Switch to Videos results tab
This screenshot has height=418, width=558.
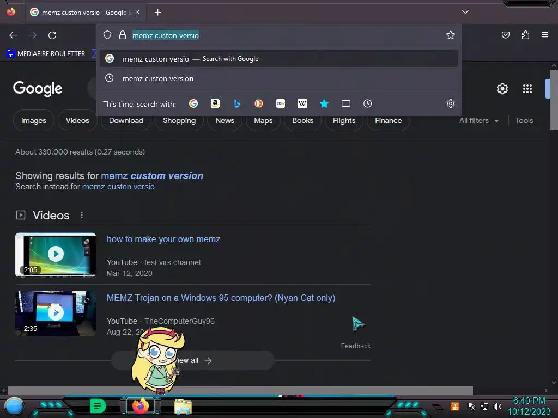coord(77,120)
